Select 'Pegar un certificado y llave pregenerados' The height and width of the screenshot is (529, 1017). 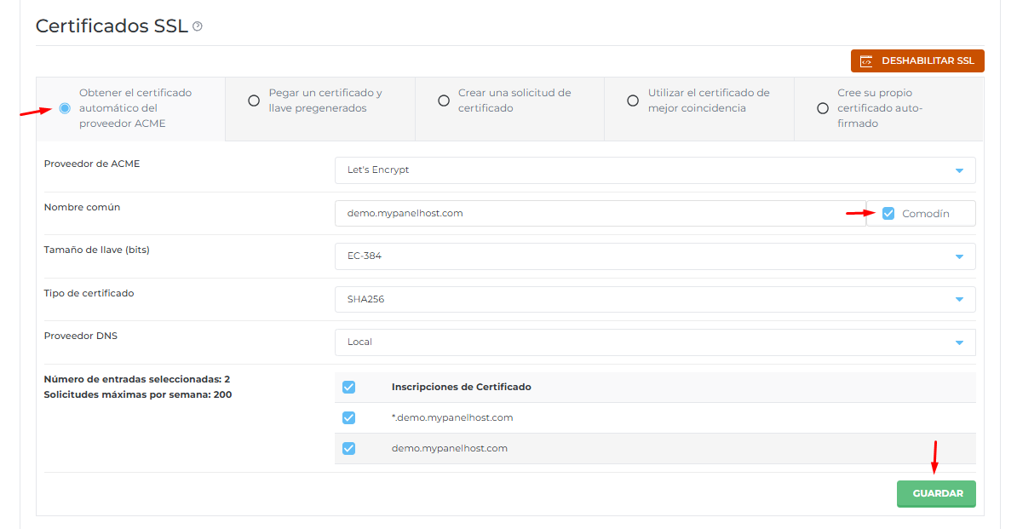pos(254,101)
